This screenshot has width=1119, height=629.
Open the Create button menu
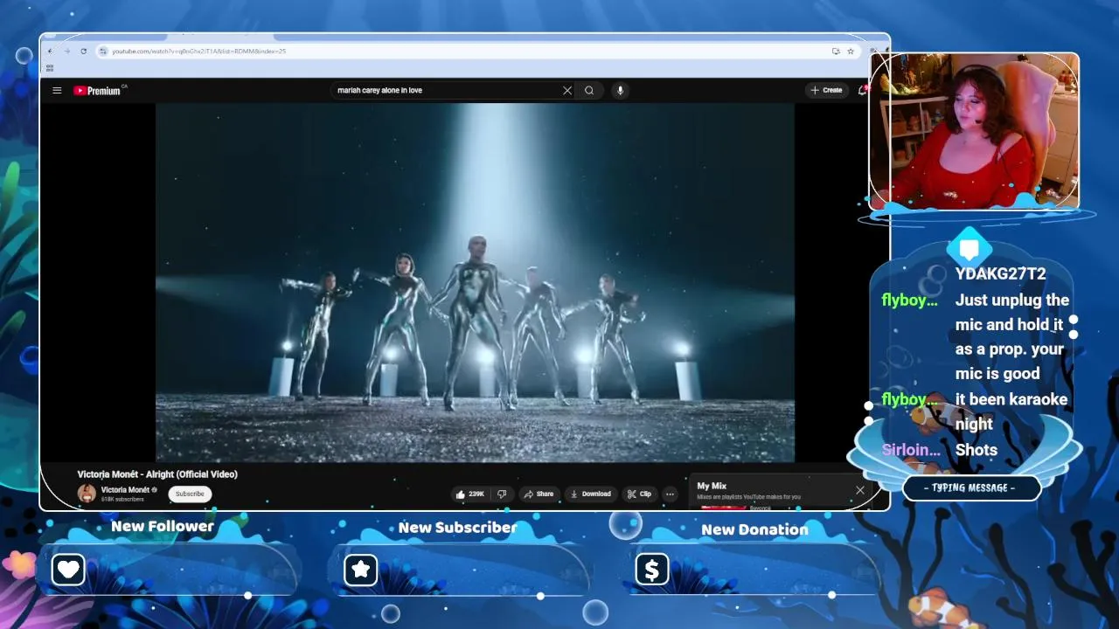pos(826,90)
